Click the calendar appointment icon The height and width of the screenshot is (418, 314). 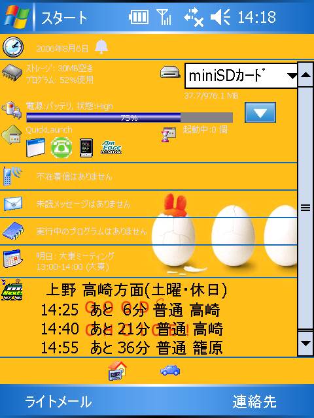tap(12, 259)
